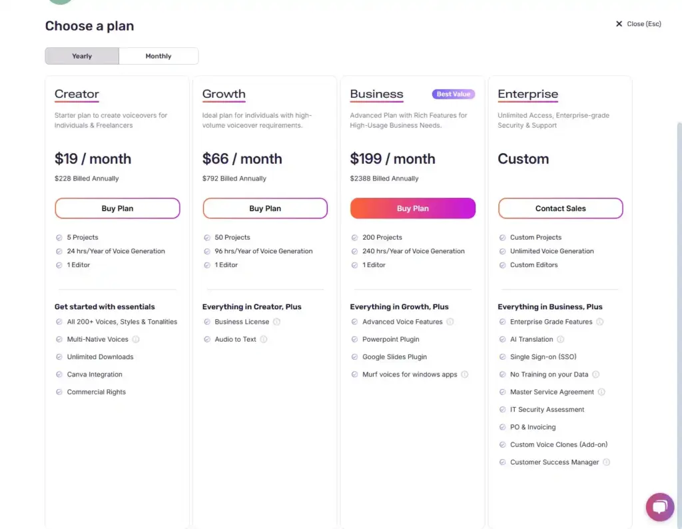
Task: Buy the Creator plan
Action: tap(117, 209)
